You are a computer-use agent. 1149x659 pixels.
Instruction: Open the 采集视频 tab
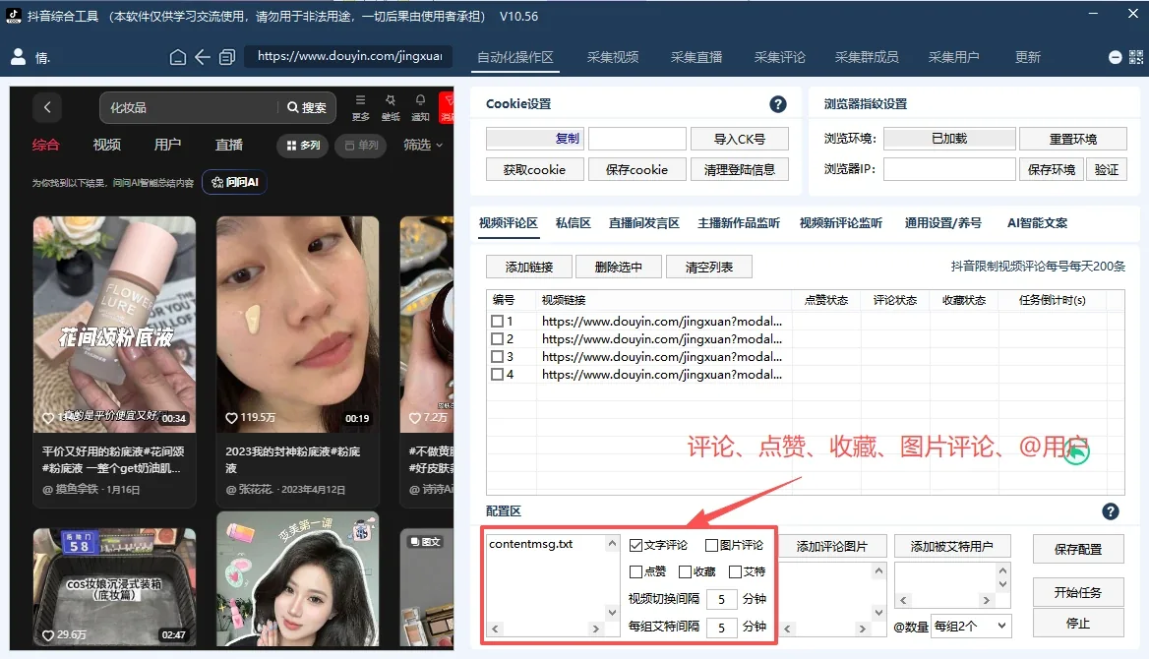click(613, 57)
